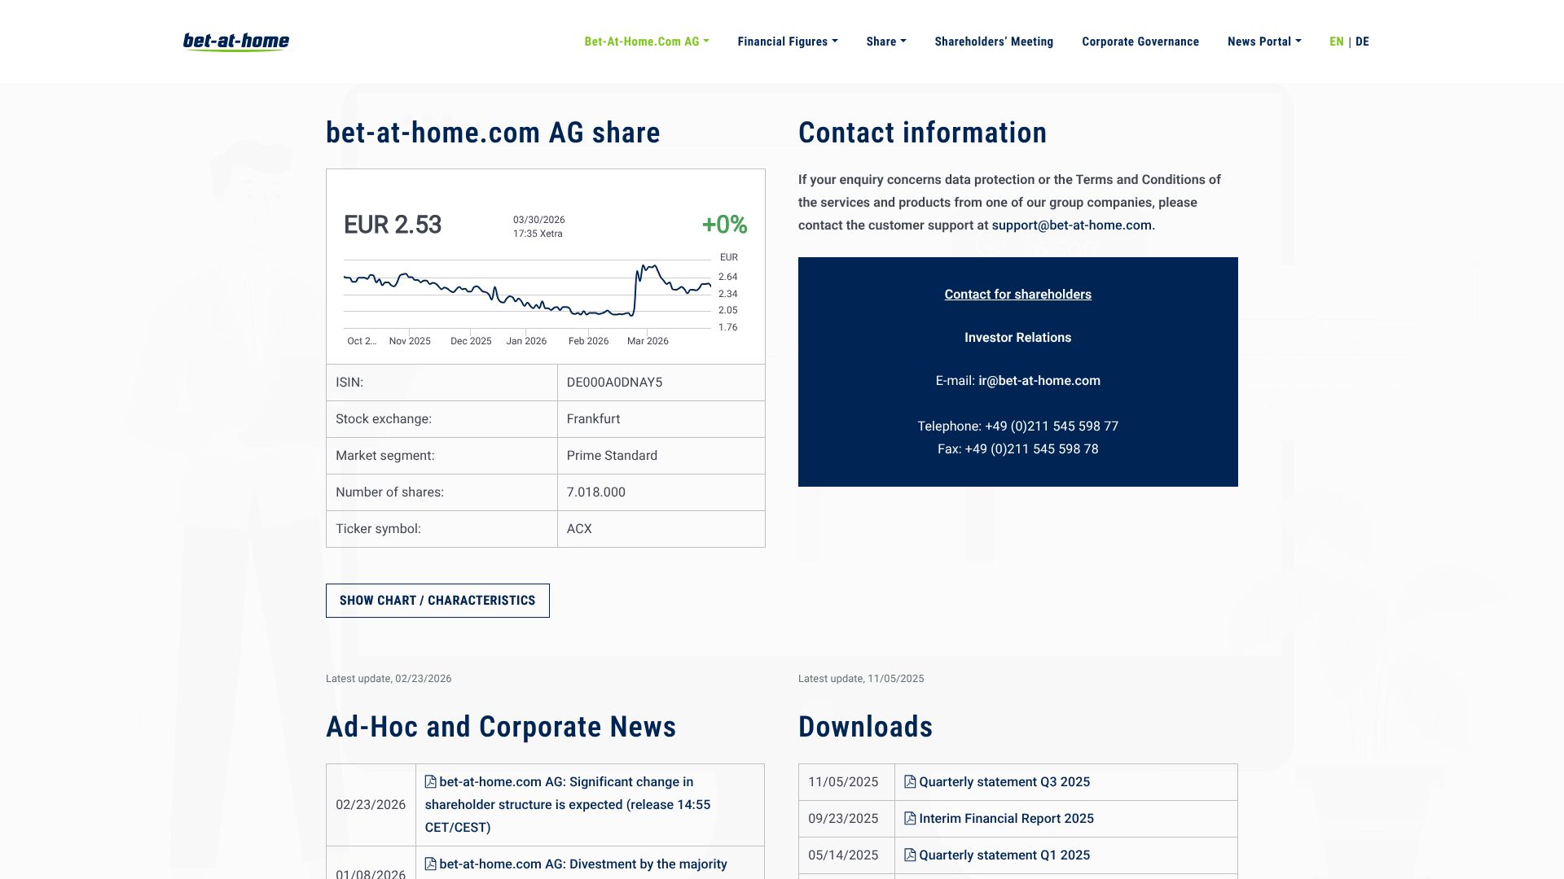
Task: Open Contact for shareholders link
Action: pos(1017,295)
